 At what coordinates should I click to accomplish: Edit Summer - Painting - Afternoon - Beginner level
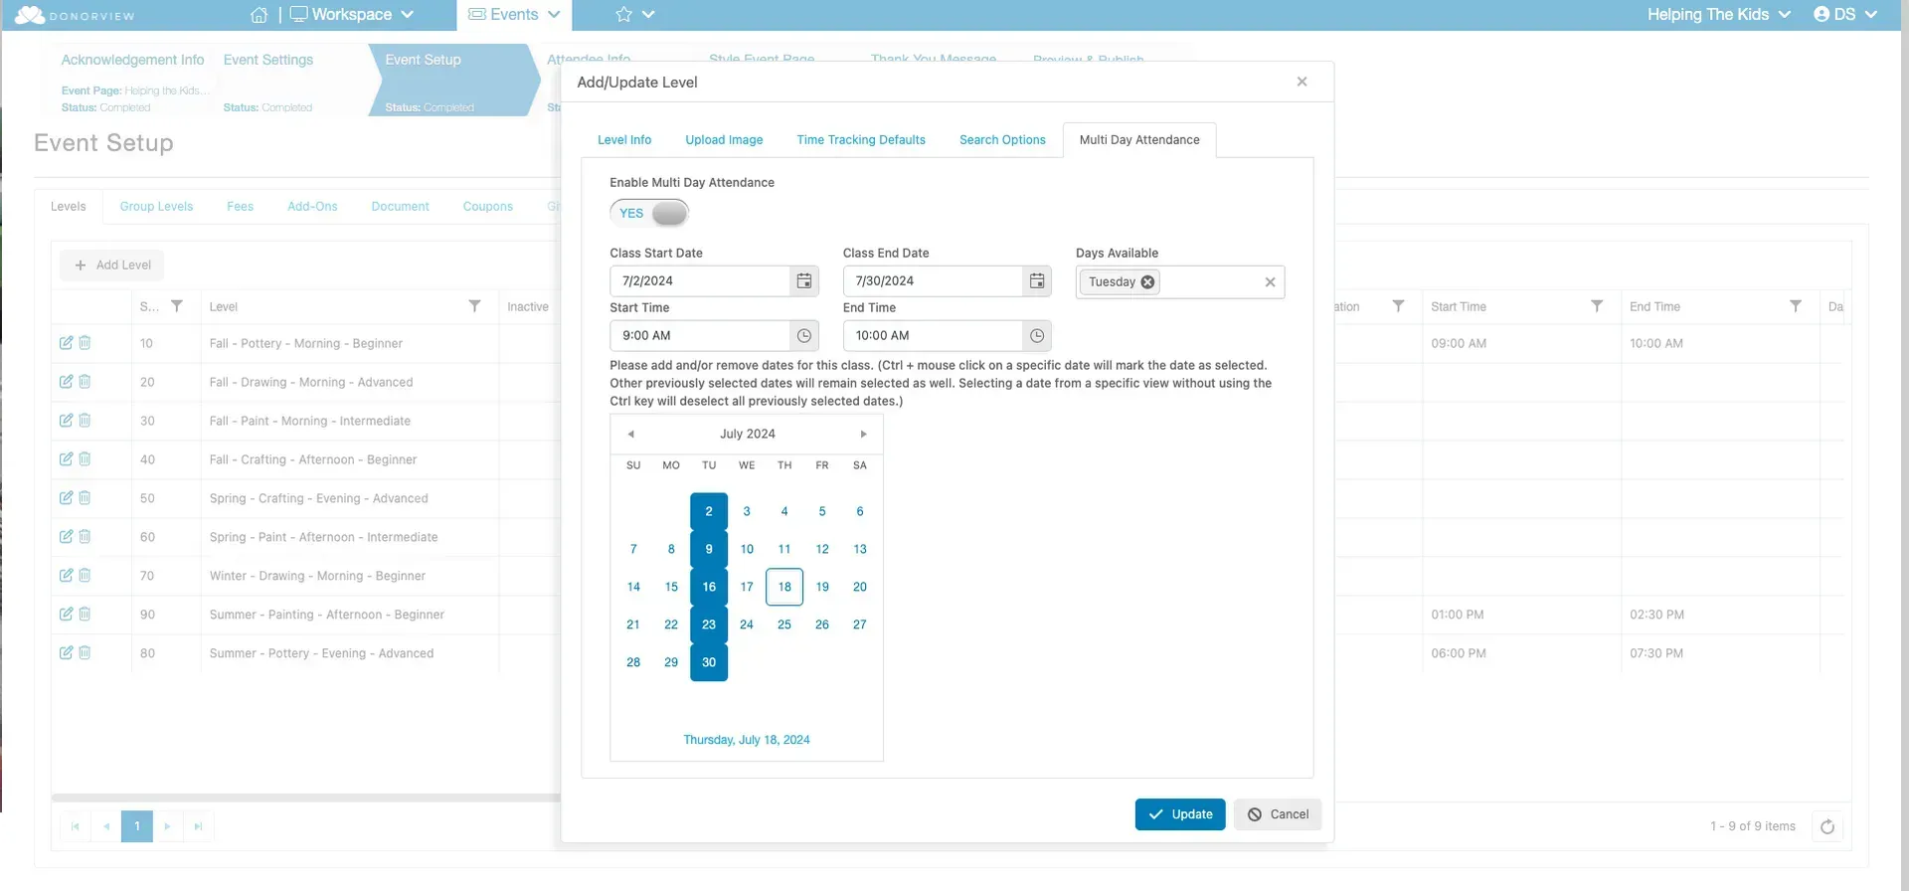click(x=66, y=615)
